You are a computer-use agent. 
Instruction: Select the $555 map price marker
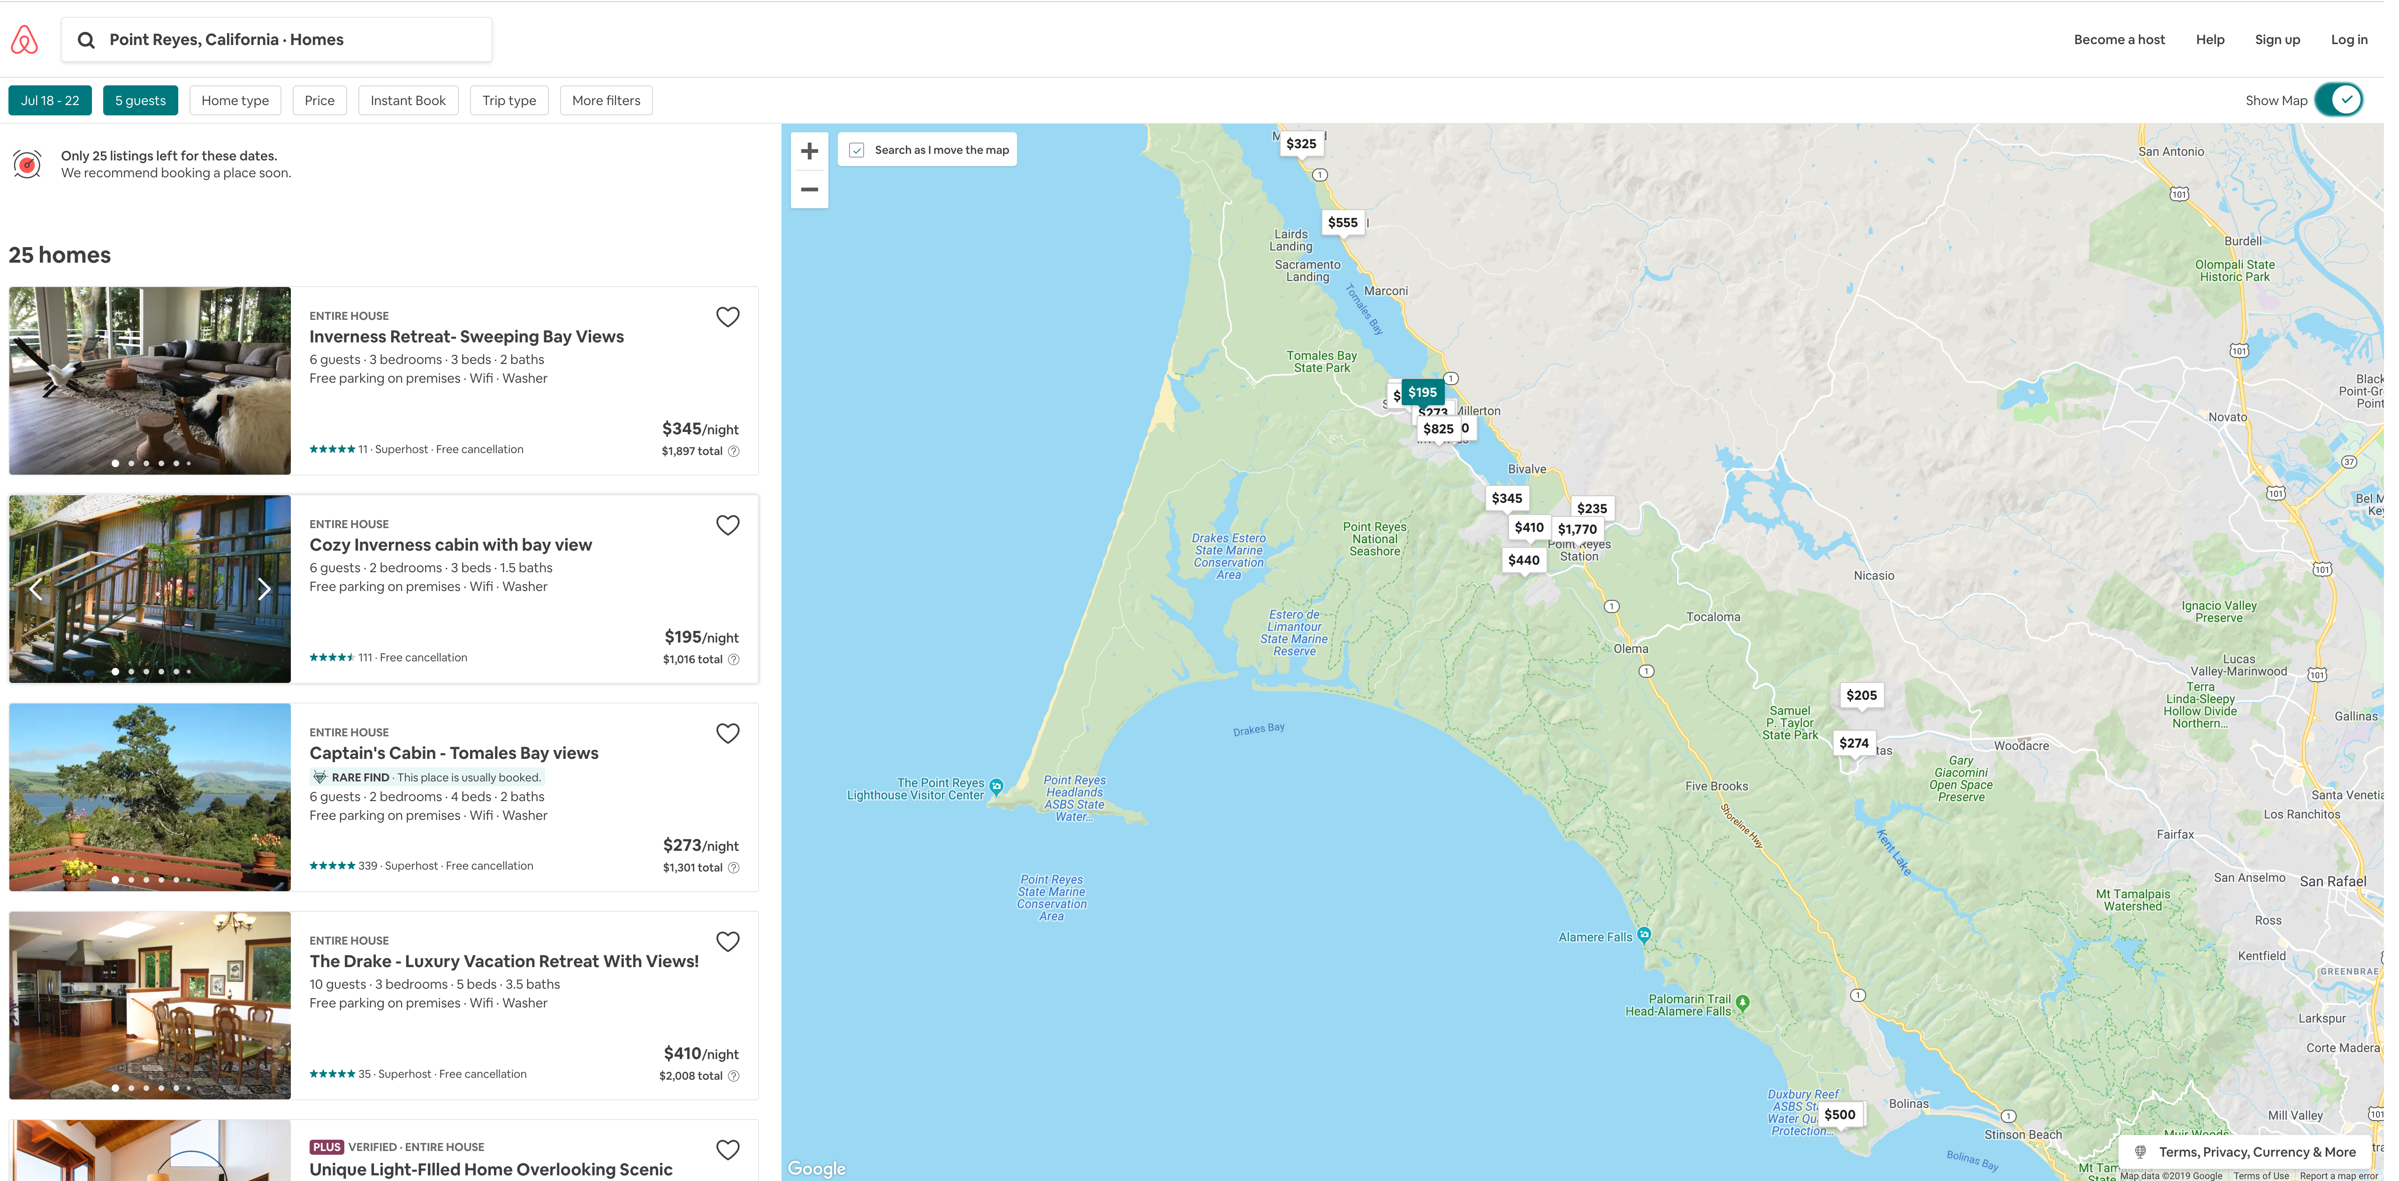tap(1342, 224)
